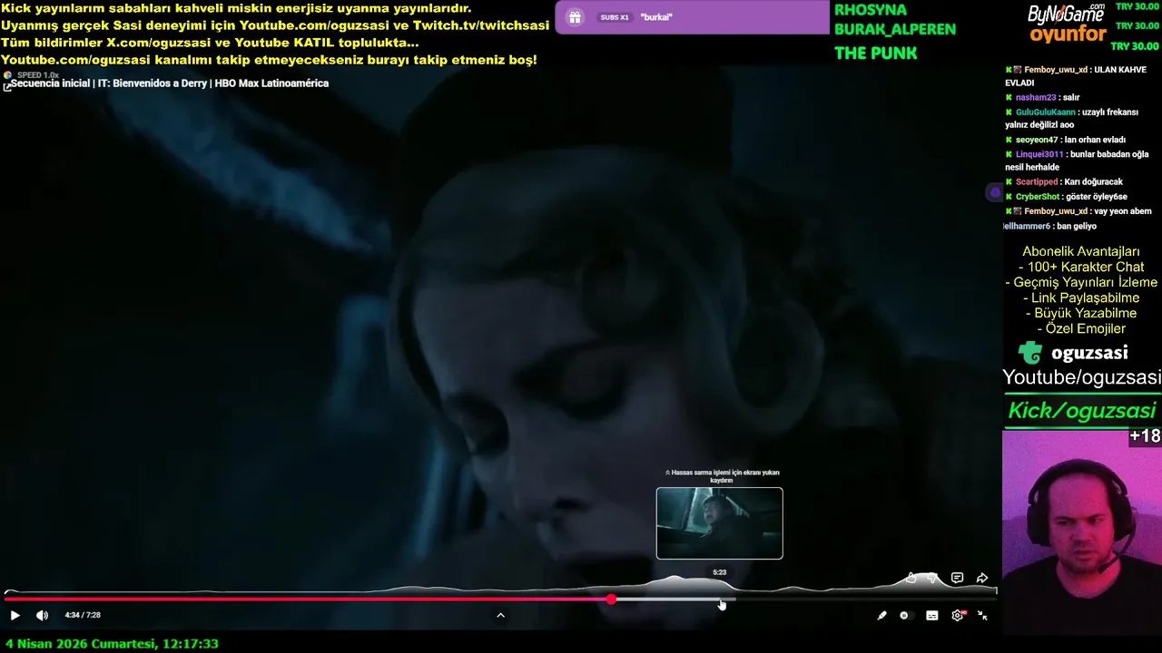The width and height of the screenshot is (1162, 653).
Task: Seek to 5:23 on the progress bar
Action: pyautogui.click(x=720, y=599)
